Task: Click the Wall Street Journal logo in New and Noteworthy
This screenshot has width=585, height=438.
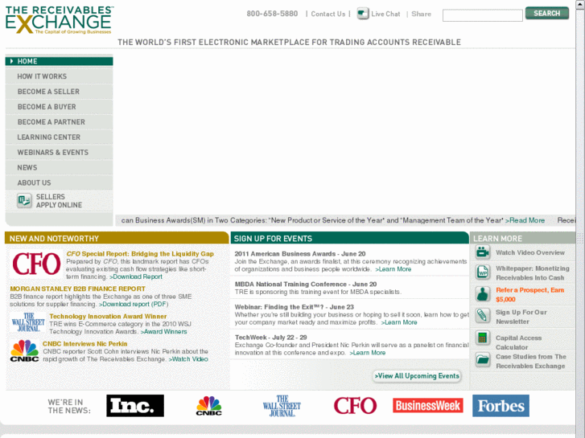Action: 28,323
